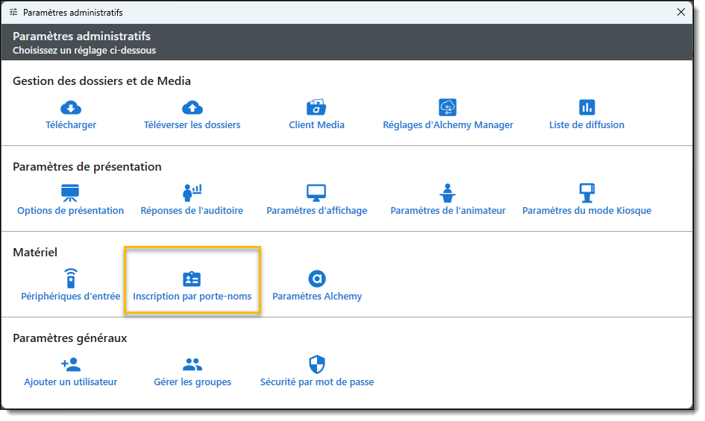Close the Paramètres administratifs window
The width and height of the screenshot is (705, 421).
(x=680, y=13)
